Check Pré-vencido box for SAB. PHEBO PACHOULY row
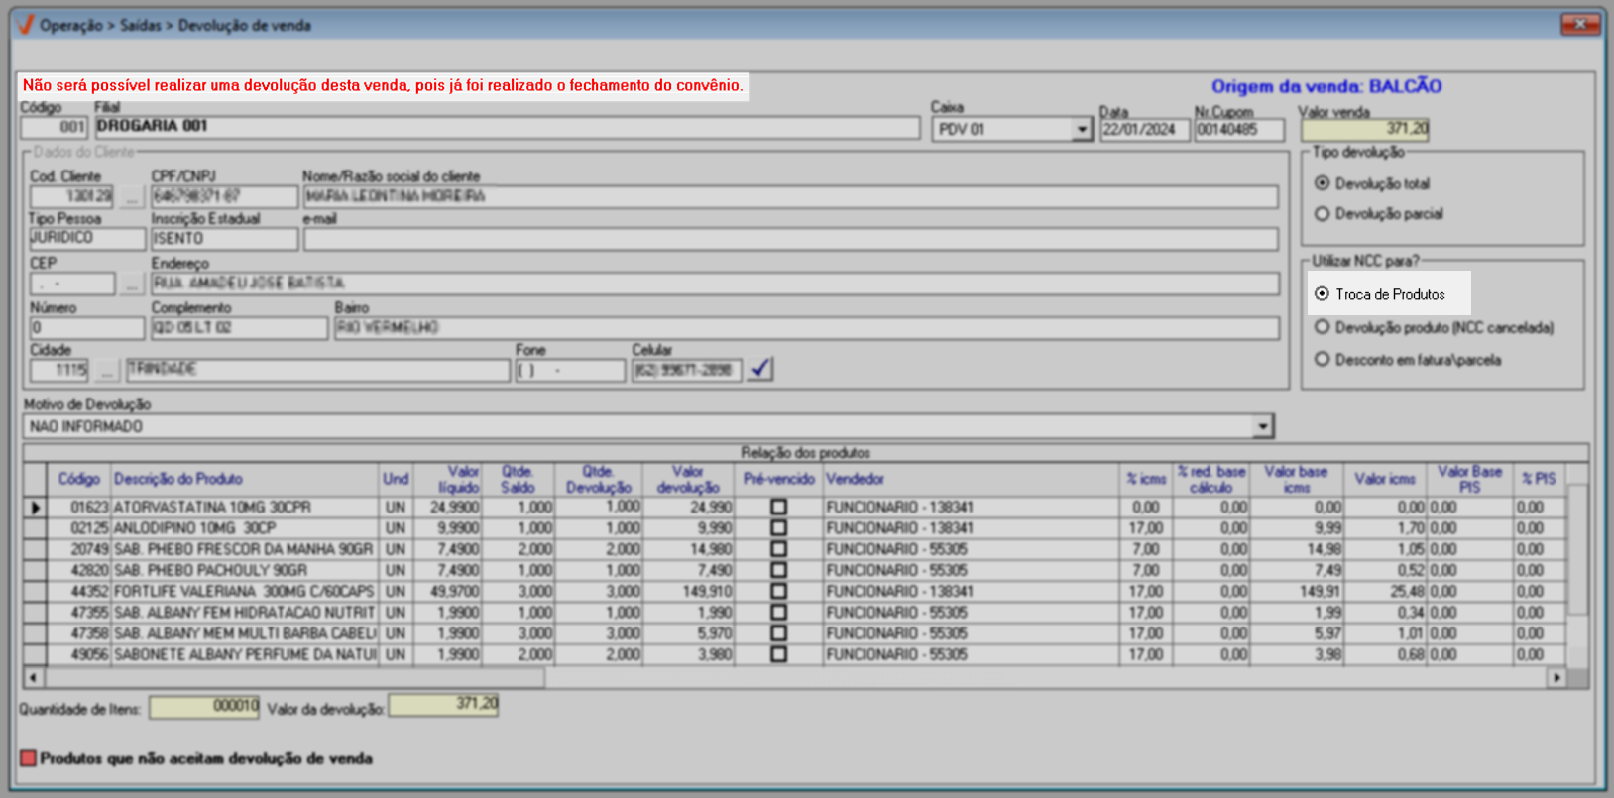 click(778, 570)
